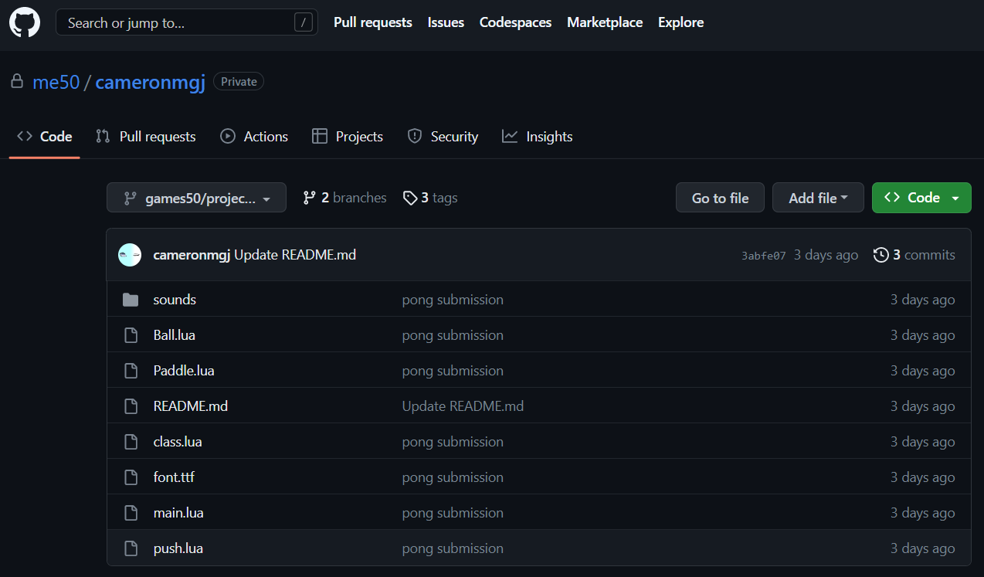View the 2 branches link
This screenshot has height=577, width=984.
(344, 198)
